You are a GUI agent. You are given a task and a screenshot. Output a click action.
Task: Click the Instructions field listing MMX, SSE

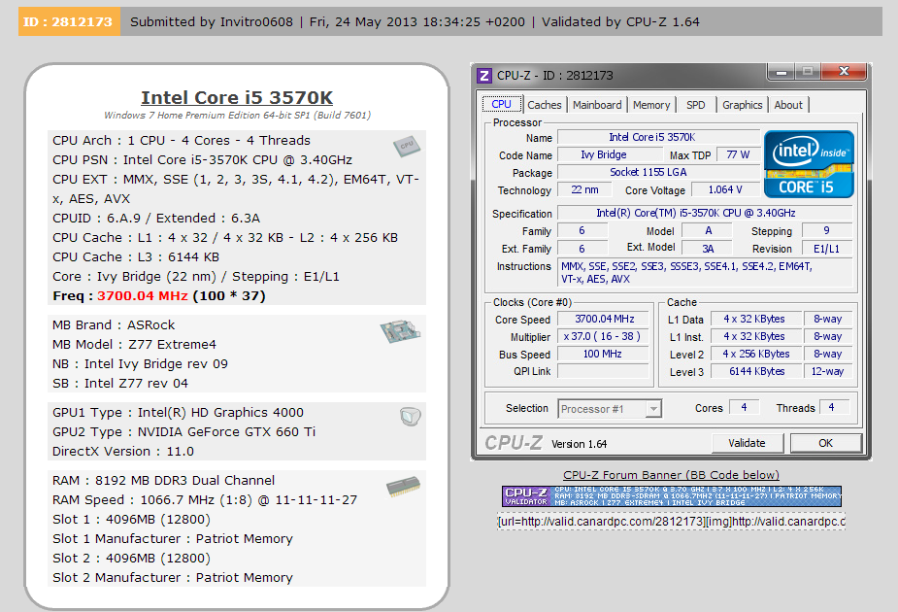click(x=705, y=272)
